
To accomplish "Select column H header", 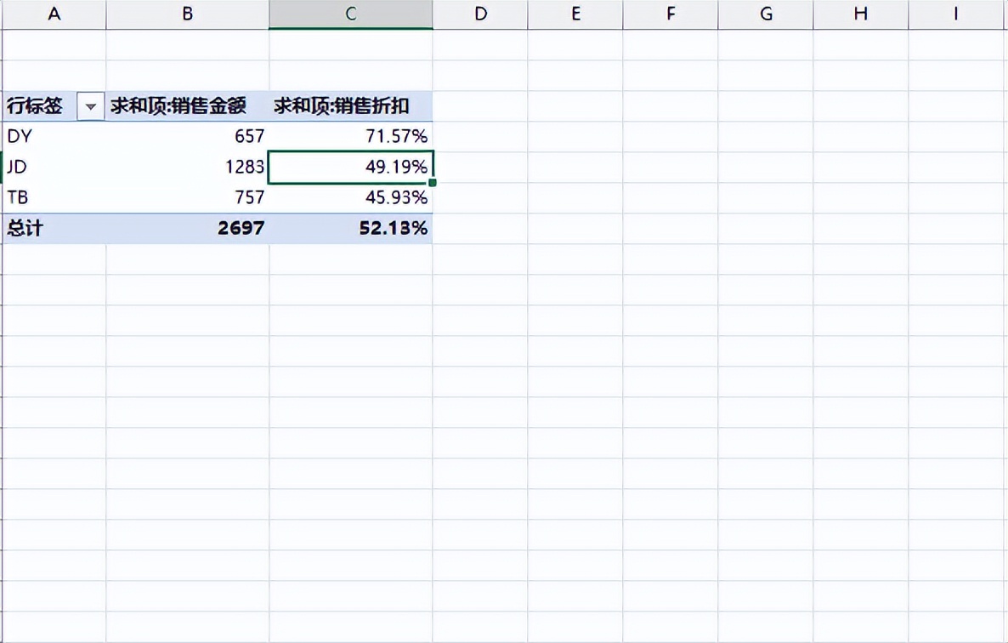I will [x=861, y=14].
